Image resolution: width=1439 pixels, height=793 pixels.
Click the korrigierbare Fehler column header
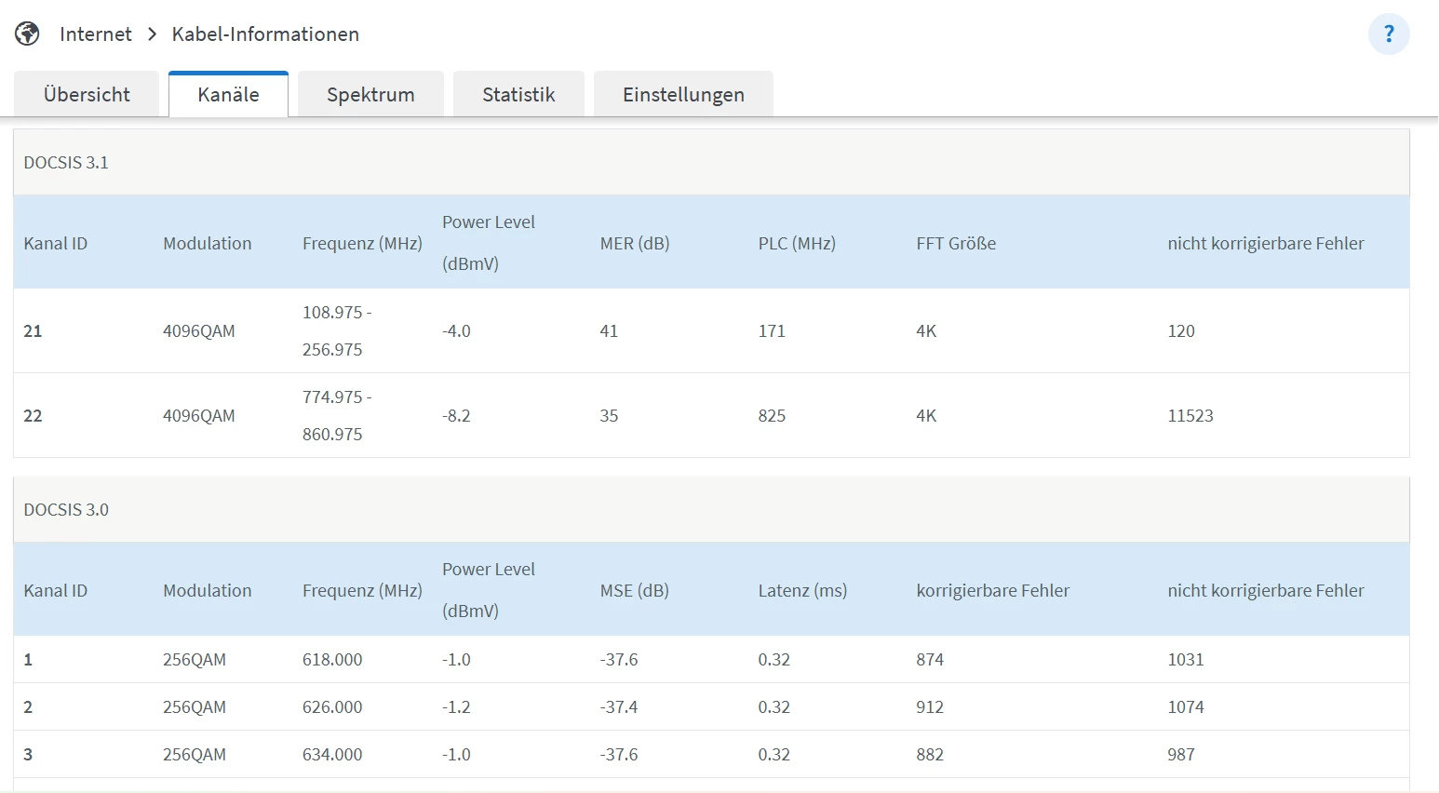(x=993, y=591)
